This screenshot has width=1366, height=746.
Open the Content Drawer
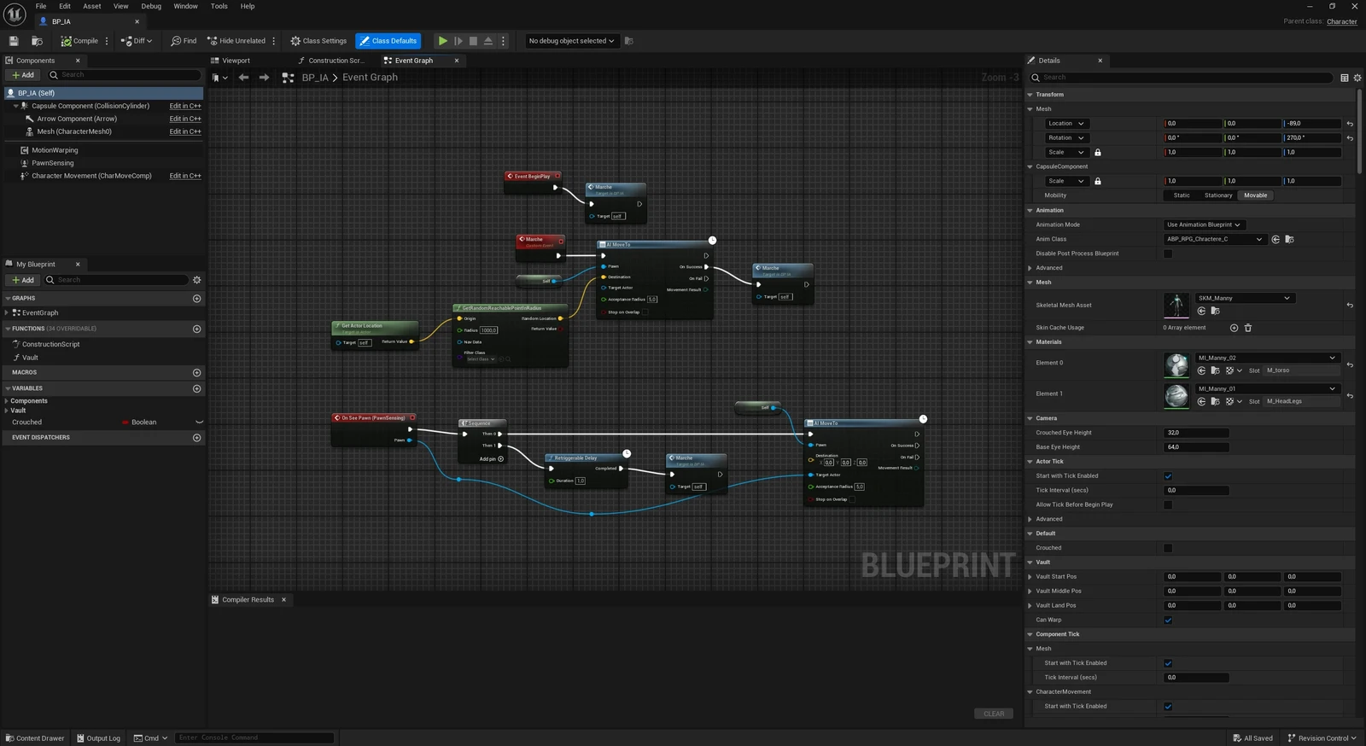[x=35, y=738]
